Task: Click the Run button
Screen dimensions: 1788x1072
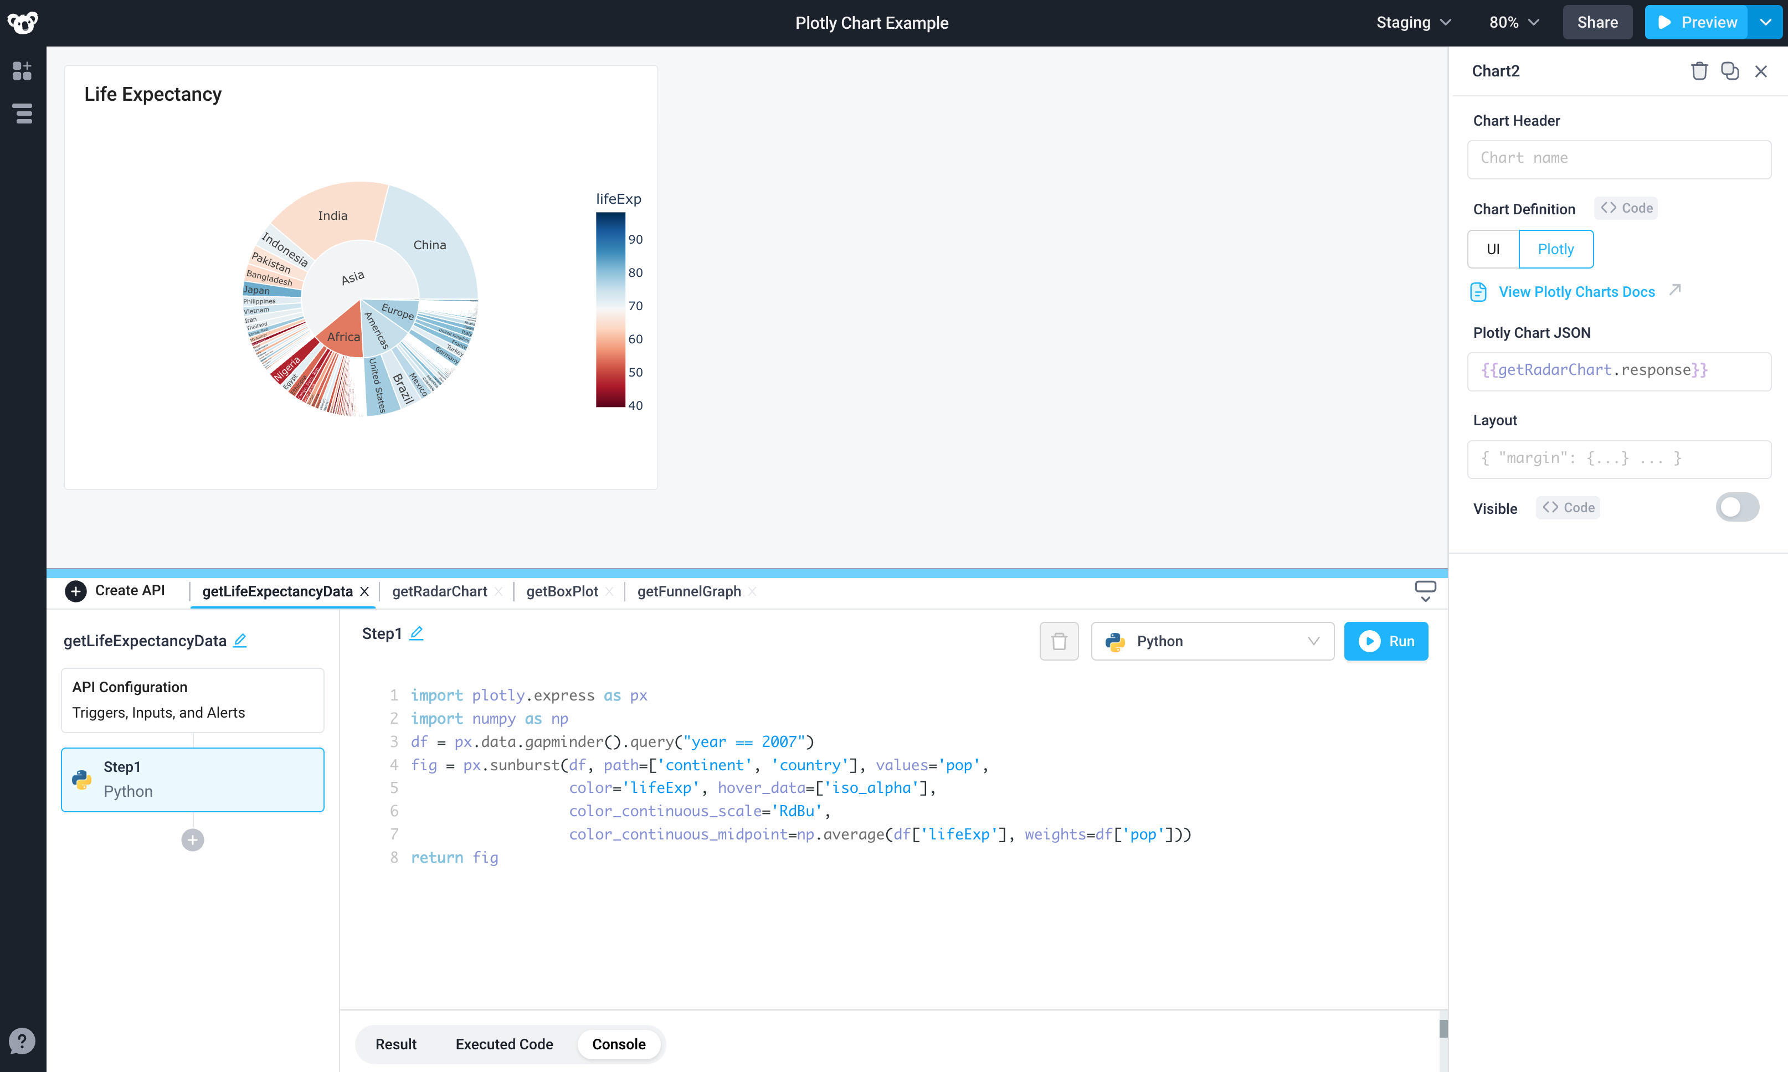Action: [1386, 641]
